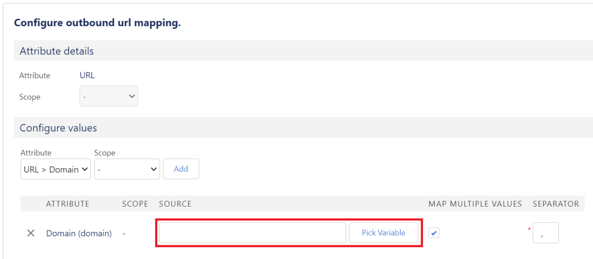Screen dimensions: 593x259
Task: Click the Attribute details section header
Action: click(57, 51)
